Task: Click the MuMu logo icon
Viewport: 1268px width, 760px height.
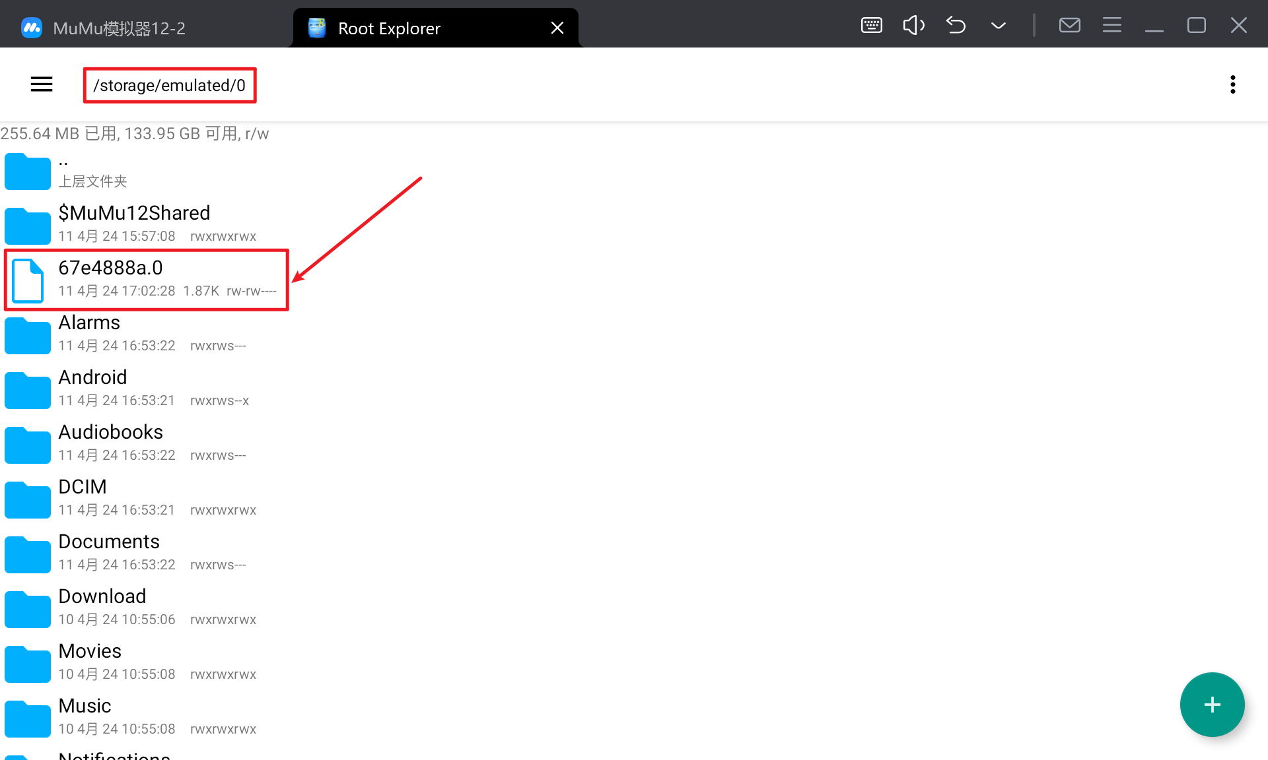Action: click(x=32, y=28)
